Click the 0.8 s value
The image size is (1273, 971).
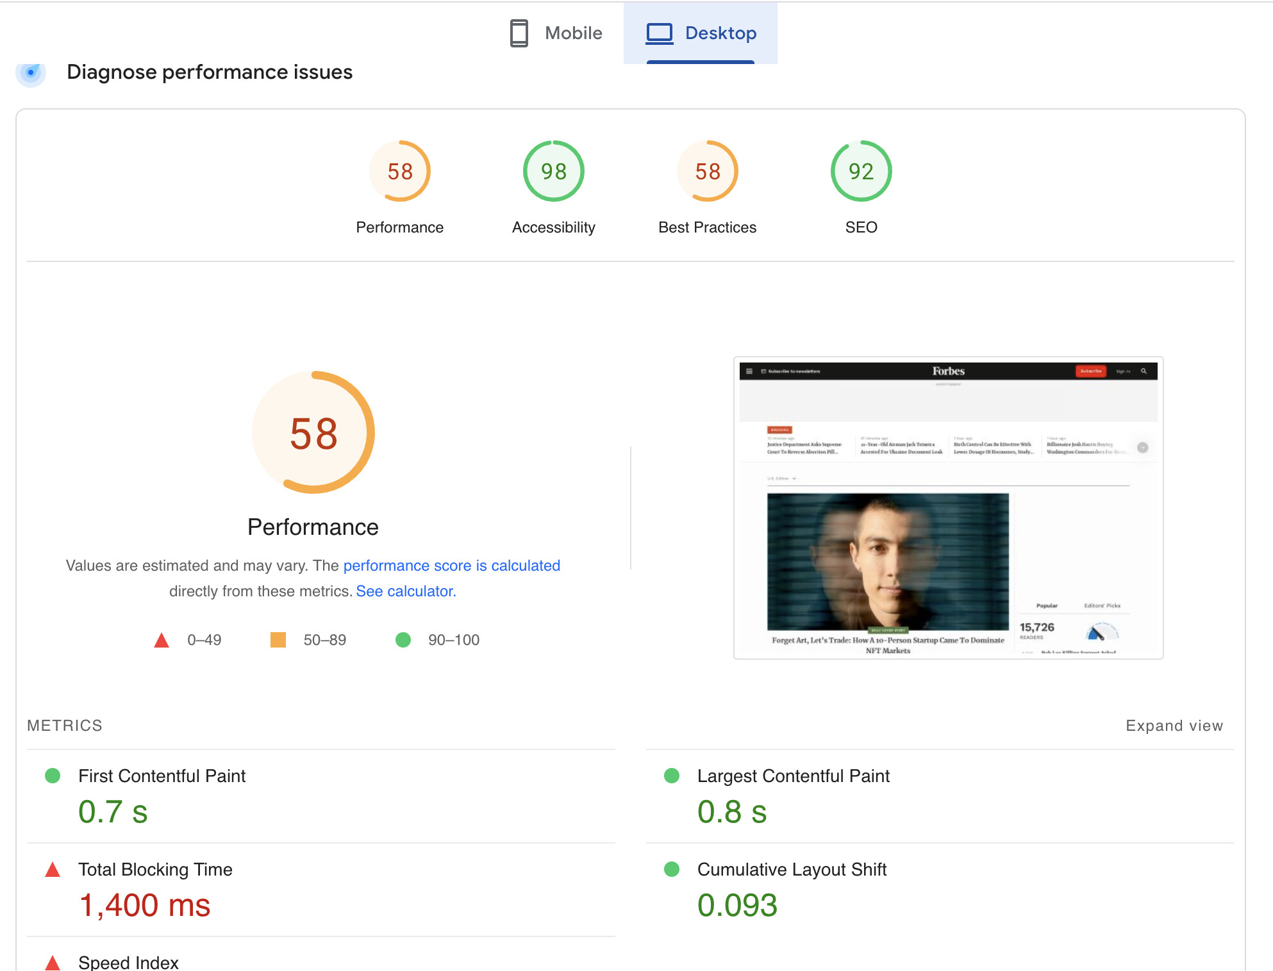click(732, 812)
